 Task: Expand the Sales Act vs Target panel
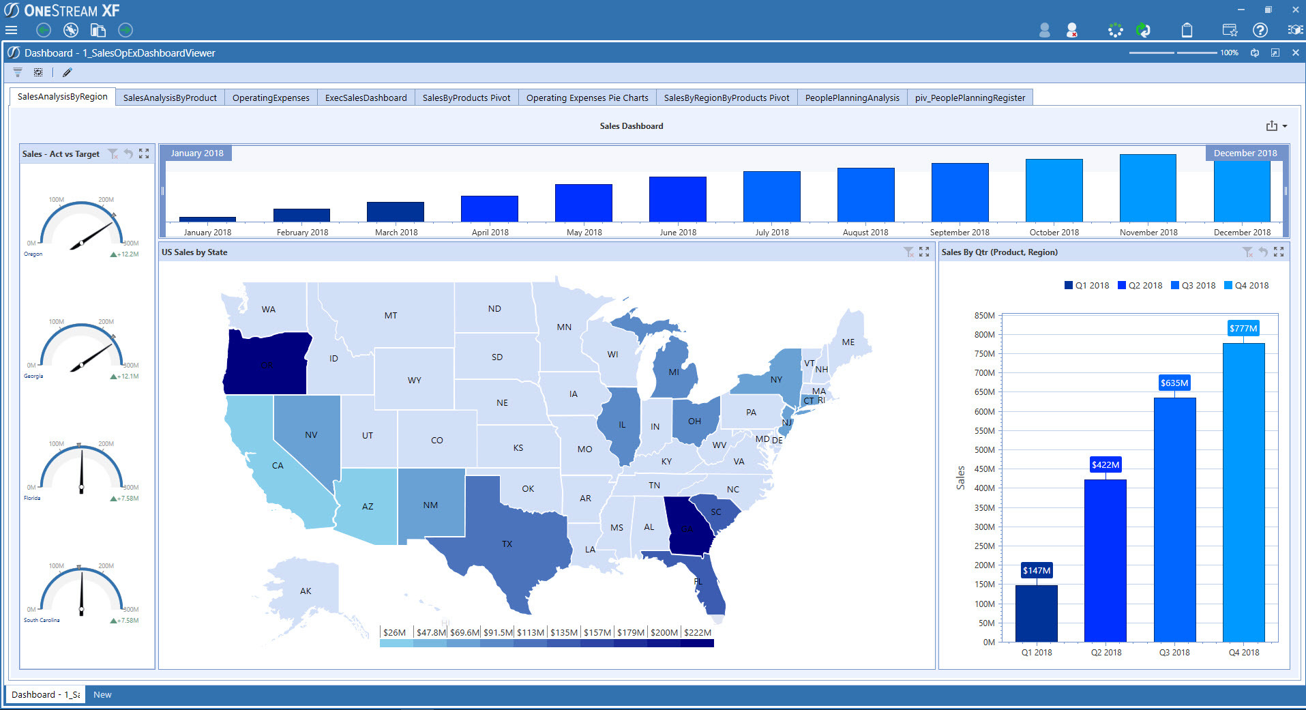coord(144,154)
